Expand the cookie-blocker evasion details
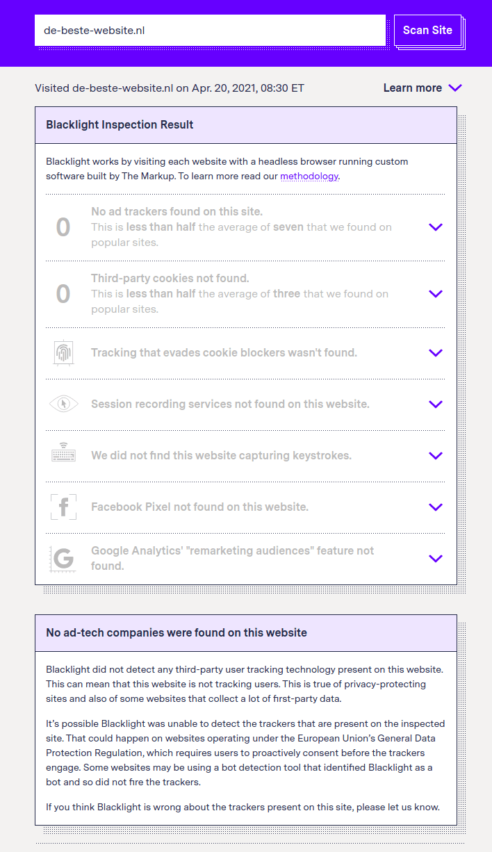 436,352
